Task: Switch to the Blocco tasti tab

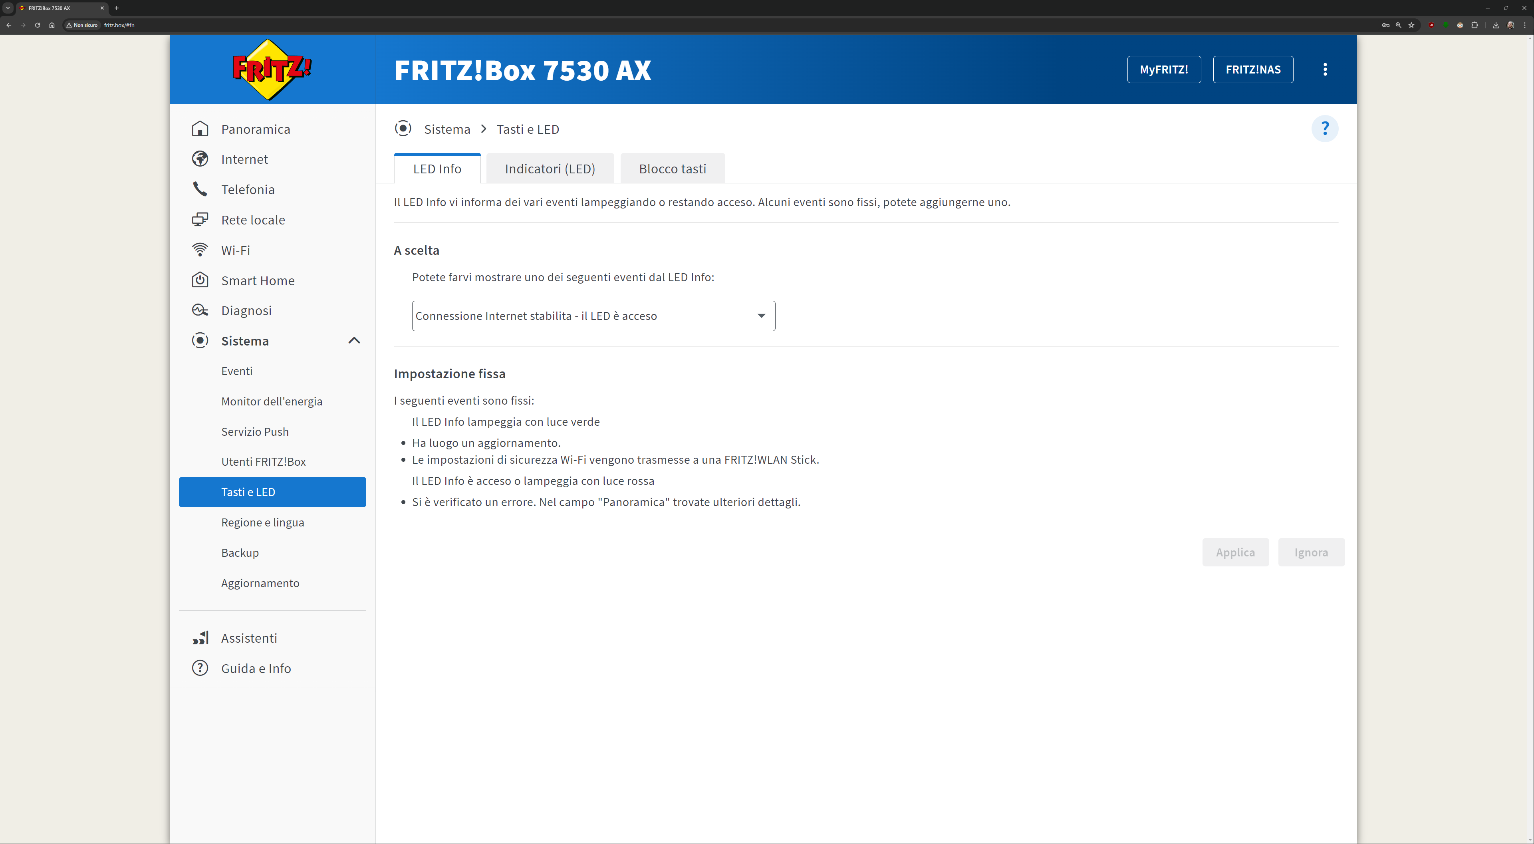Action: point(672,169)
